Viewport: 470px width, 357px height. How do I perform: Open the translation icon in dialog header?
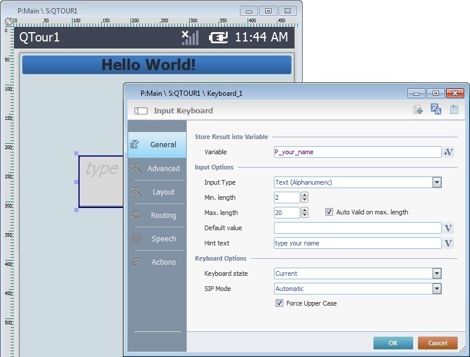click(x=436, y=110)
